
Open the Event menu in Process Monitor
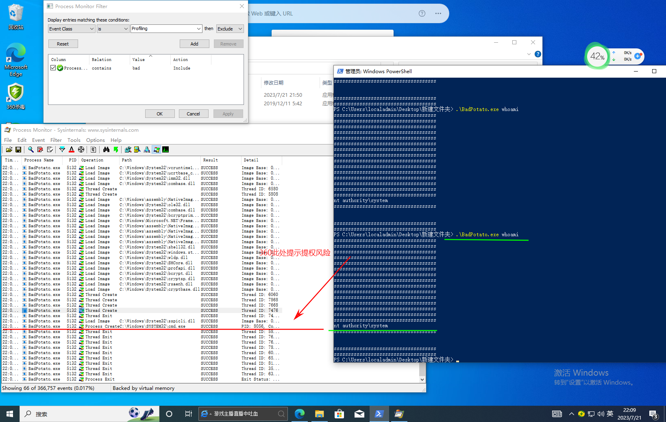[39, 140]
